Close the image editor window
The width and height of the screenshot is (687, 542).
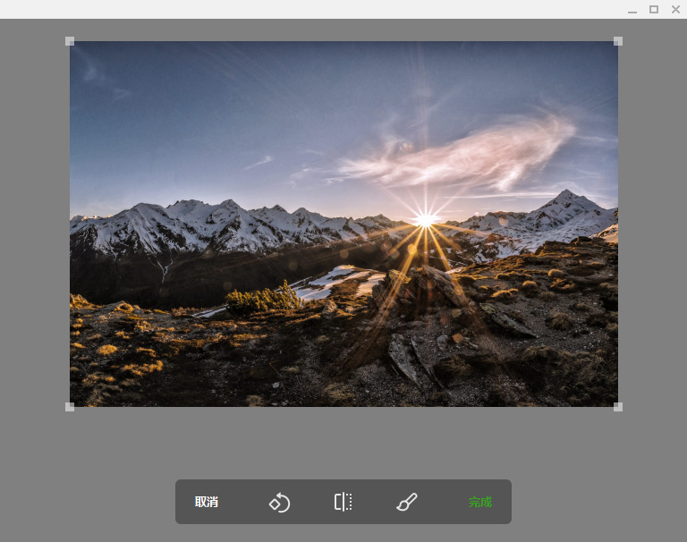pos(675,9)
